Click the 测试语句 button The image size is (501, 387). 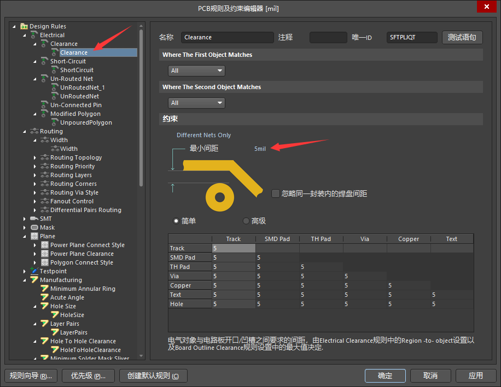click(x=462, y=37)
